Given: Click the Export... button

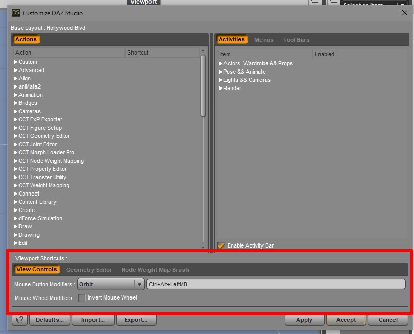Looking at the screenshot, I should pos(136,320).
